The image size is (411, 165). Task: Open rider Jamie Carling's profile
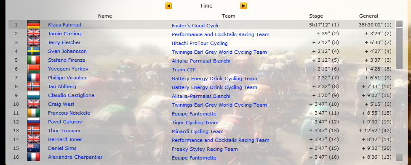tap(64, 34)
